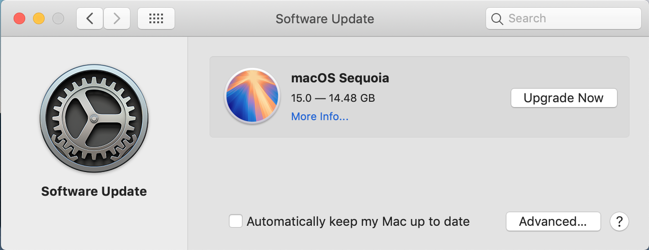Screen dimensions: 649x250
Task: Focus the Search text field
Action: click(x=563, y=19)
